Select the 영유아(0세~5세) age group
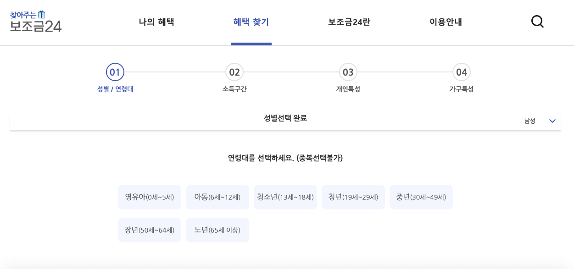The width and height of the screenshot is (574, 269). (149, 197)
